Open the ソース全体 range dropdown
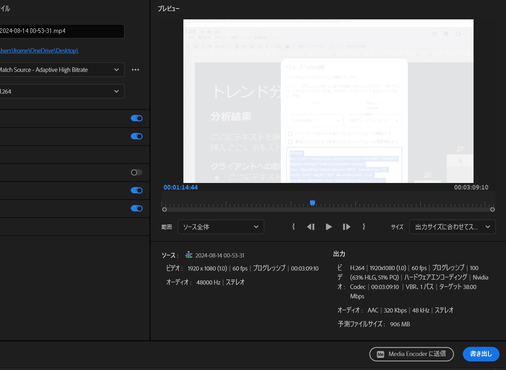 pos(221,227)
